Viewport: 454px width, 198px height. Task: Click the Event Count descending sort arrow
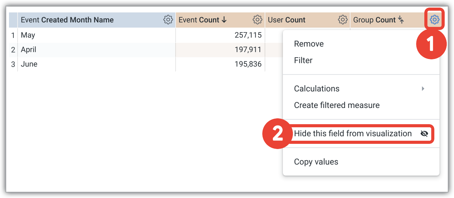coord(224,20)
